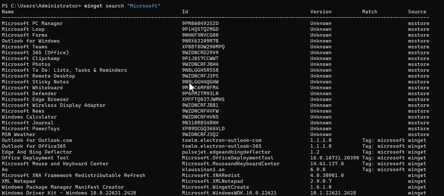The height and width of the screenshot is (196, 444).
Task: Click 'Microsoft XNA Framework Redistributable Refresh' name
Action: click(x=73, y=175)
